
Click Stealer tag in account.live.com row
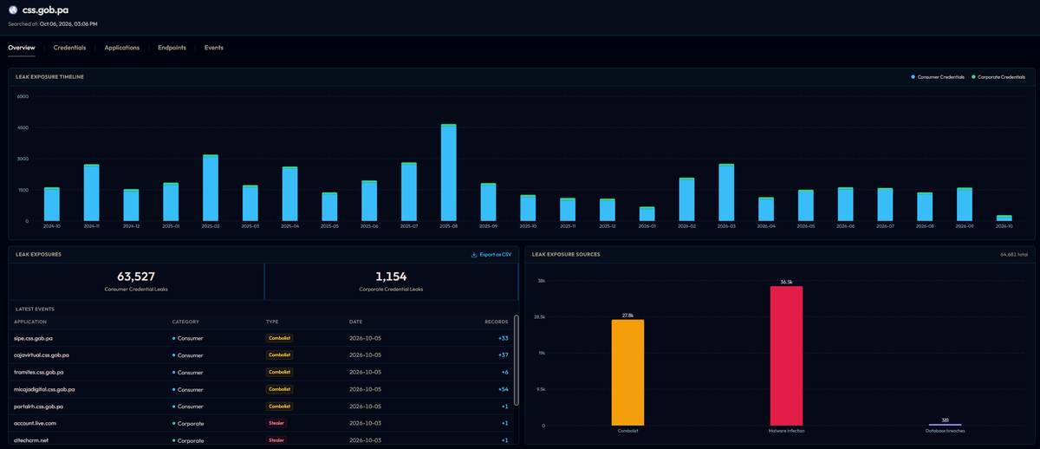(x=276, y=423)
